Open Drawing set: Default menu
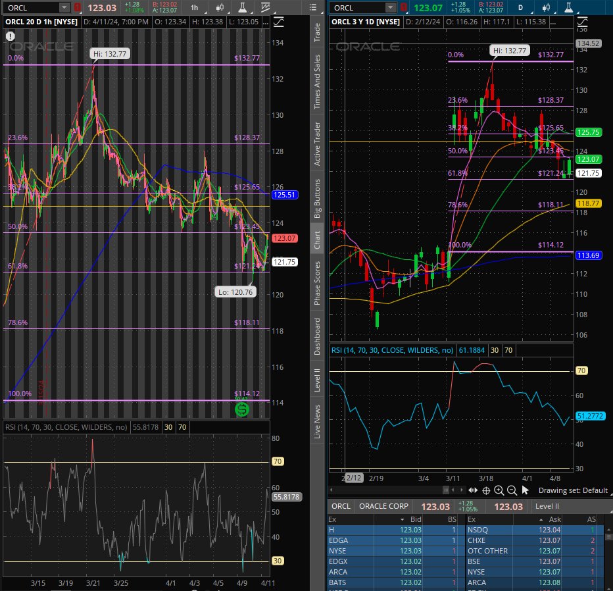 [x=573, y=490]
